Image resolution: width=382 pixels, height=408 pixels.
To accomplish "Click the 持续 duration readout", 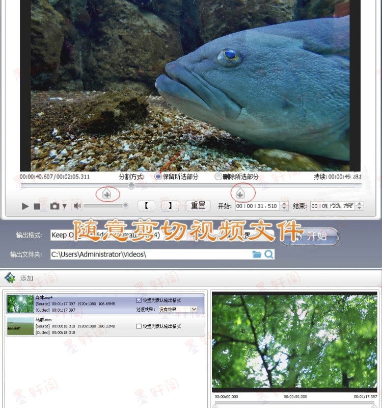I will click(337, 176).
